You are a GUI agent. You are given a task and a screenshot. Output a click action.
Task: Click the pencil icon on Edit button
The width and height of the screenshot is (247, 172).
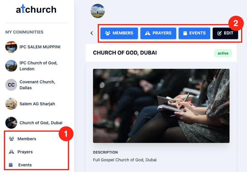[219, 33]
